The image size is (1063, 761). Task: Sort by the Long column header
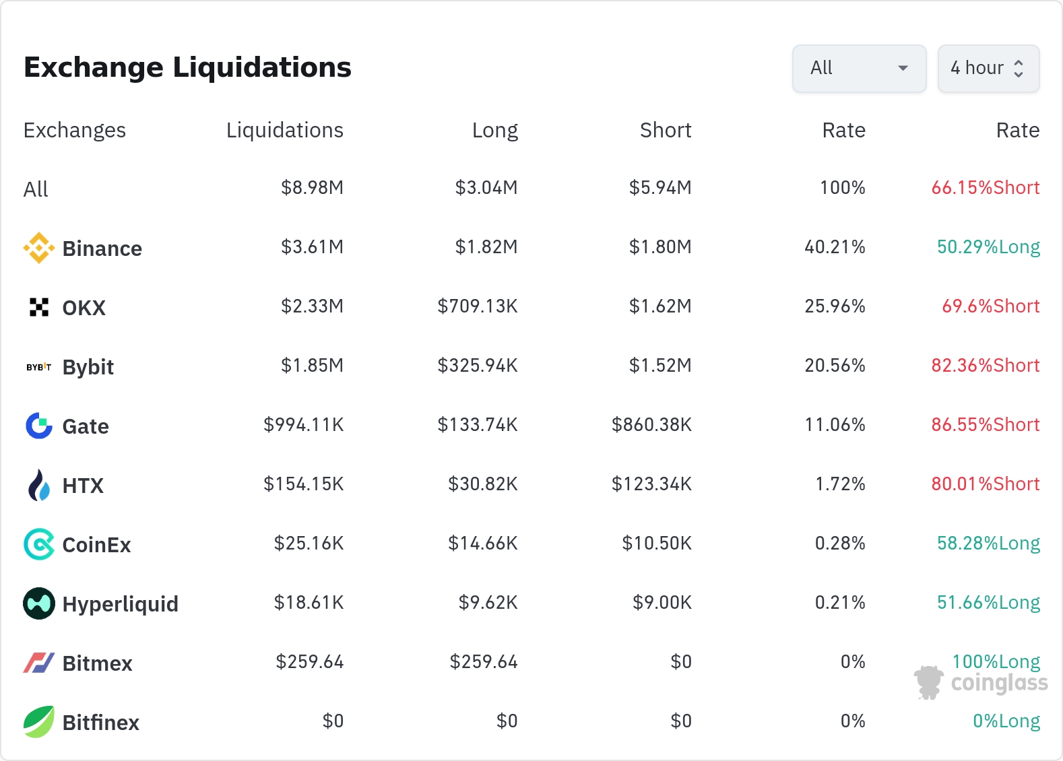pyautogui.click(x=494, y=130)
